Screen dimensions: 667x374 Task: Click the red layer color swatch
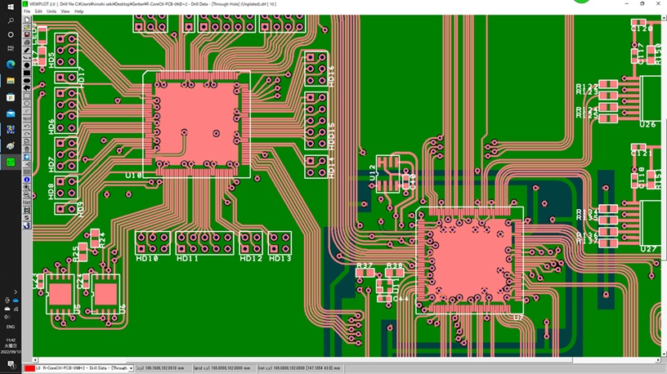29,368
